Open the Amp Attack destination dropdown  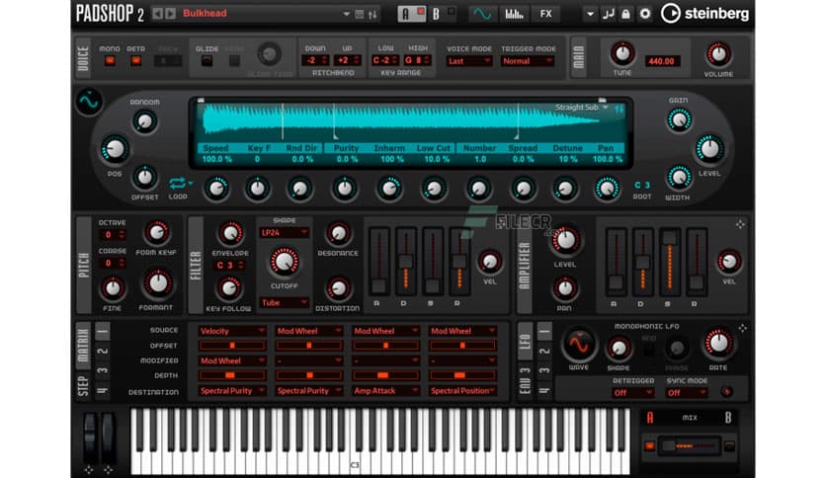point(385,391)
